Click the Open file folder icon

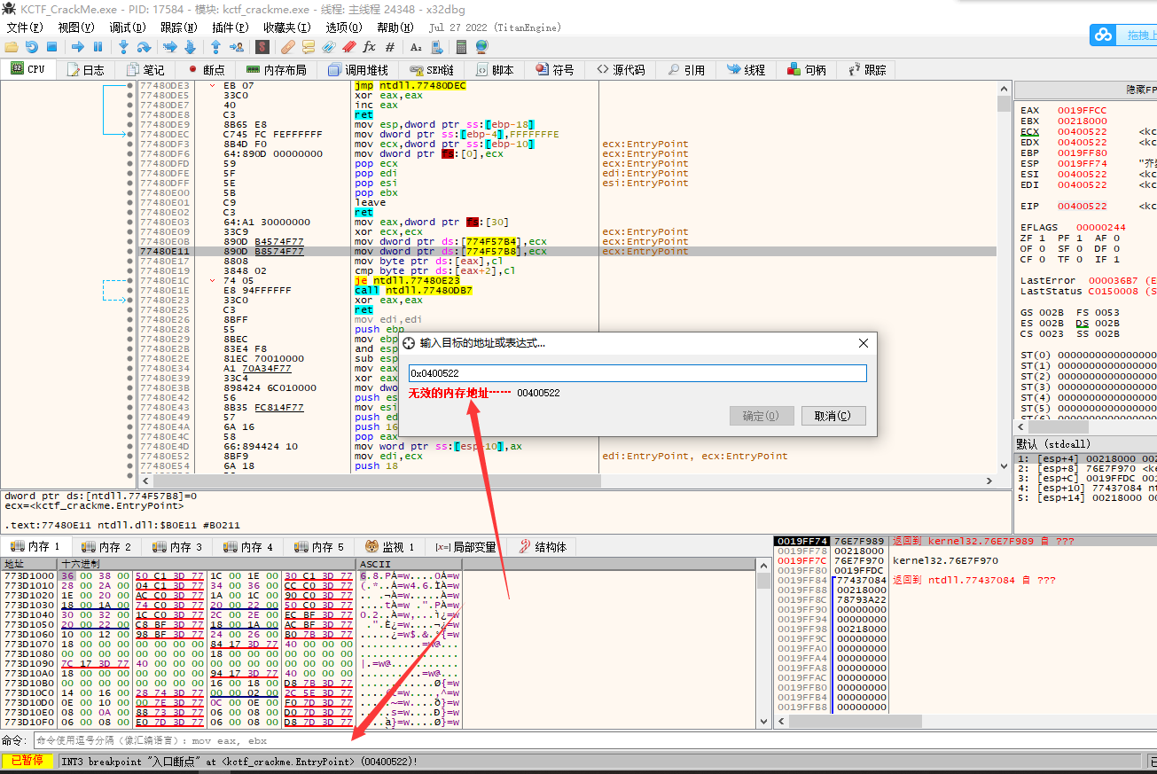[11, 46]
